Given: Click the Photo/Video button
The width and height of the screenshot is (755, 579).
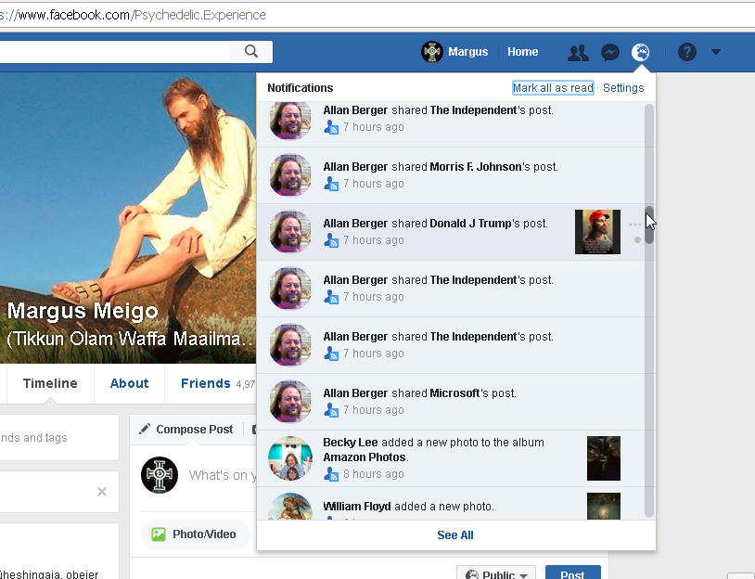Looking at the screenshot, I should (195, 534).
